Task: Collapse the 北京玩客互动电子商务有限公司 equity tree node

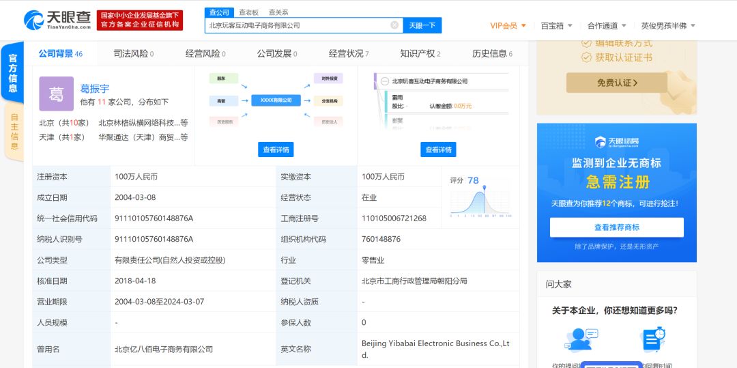Action: pyautogui.click(x=385, y=81)
